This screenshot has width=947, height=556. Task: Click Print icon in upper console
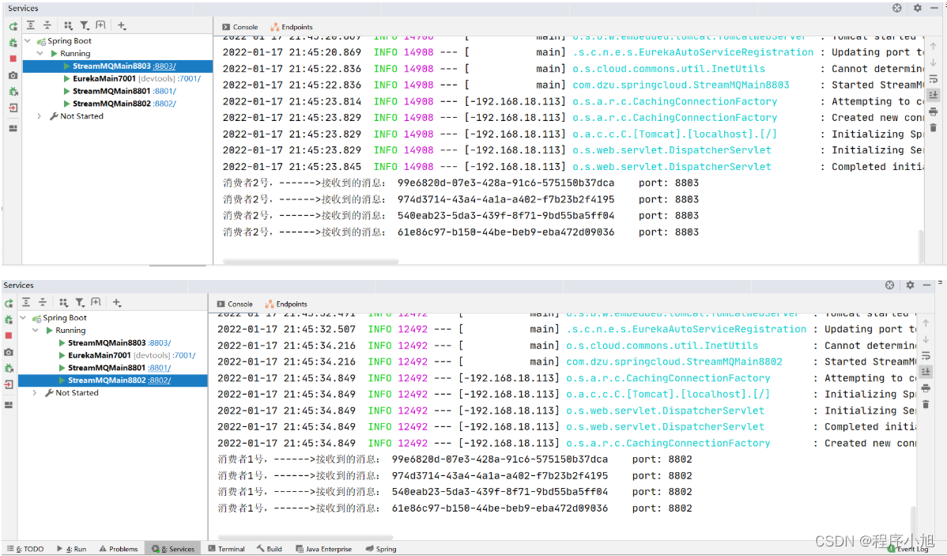933,112
